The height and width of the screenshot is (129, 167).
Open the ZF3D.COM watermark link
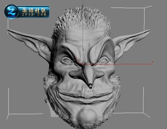(34, 15)
